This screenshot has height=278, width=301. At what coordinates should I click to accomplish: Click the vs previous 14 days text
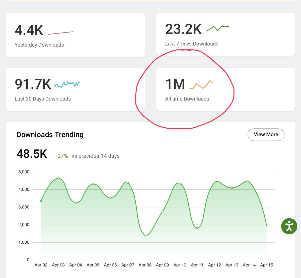[x=96, y=156]
